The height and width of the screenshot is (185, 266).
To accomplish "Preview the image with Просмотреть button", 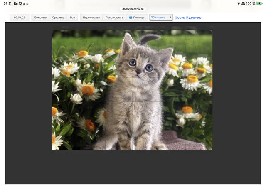I will point(114,18).
